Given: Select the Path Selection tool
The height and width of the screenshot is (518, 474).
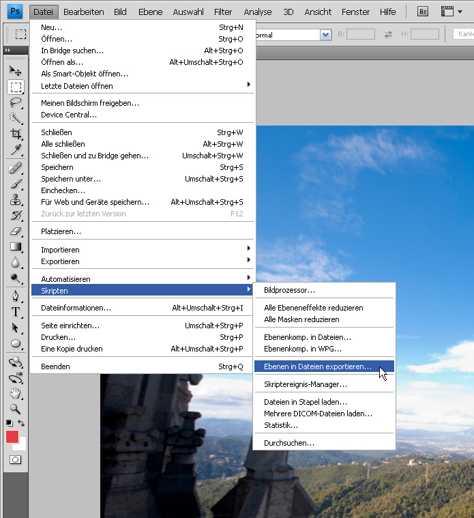Looking at the screenshot, I should (16, 328).
